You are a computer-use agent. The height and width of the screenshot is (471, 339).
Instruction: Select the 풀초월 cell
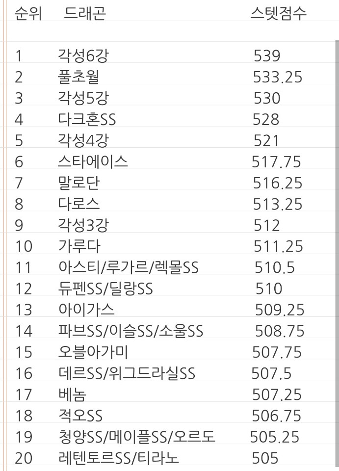tap(78, 77)
